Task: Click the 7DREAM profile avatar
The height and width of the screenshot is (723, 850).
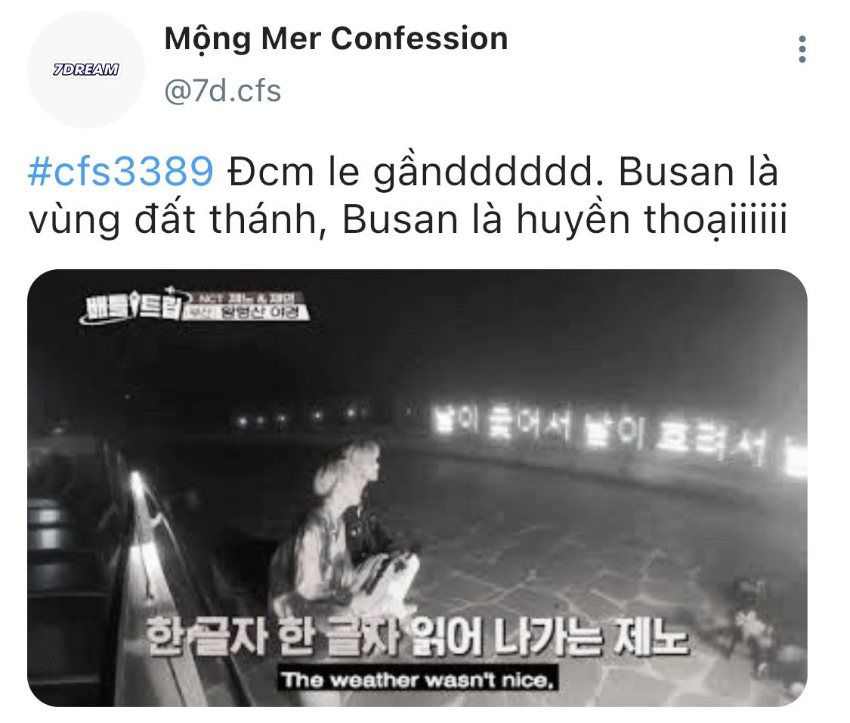Action: pyautogui.click(x=86, y=70)
